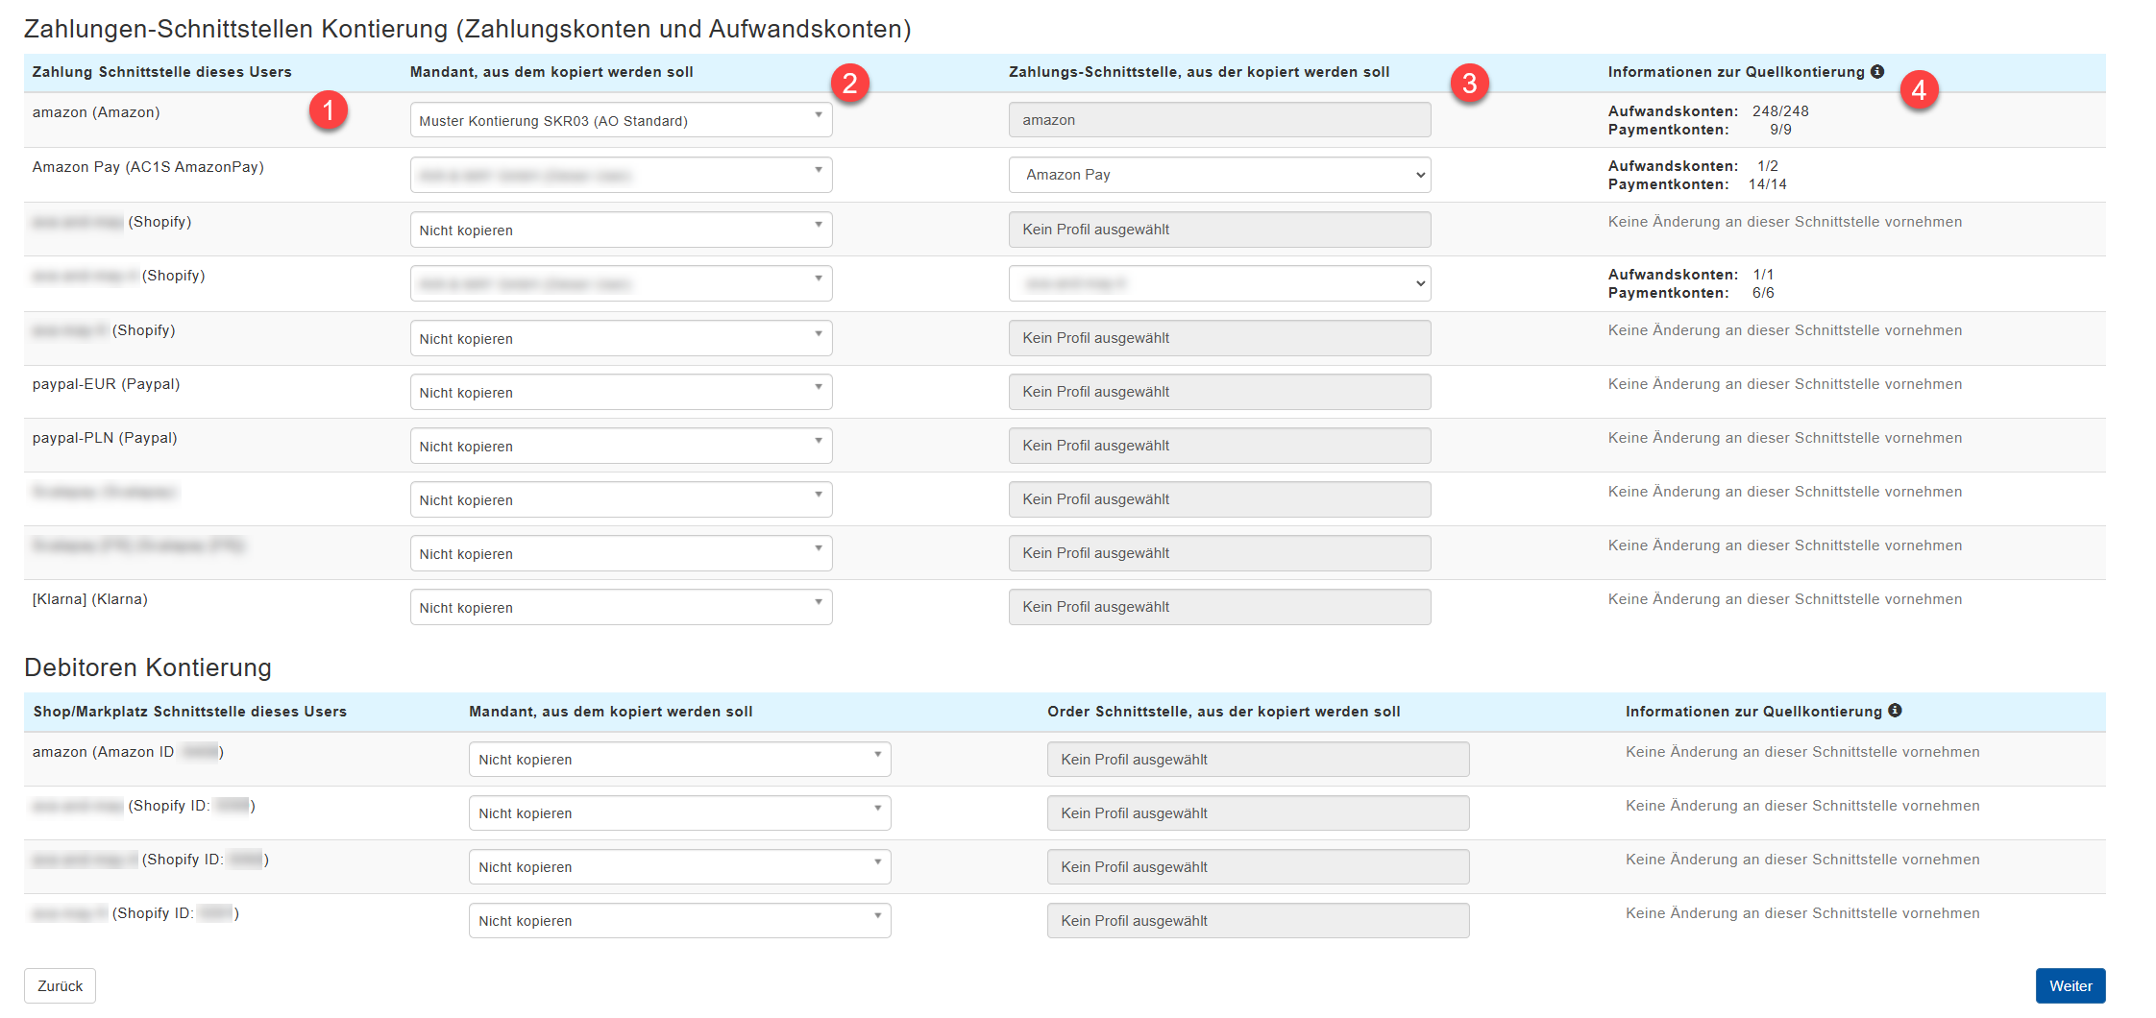2156x1018 pixels.
Task: Click the red number 3 marker
Action: (x=1469, y=85)
